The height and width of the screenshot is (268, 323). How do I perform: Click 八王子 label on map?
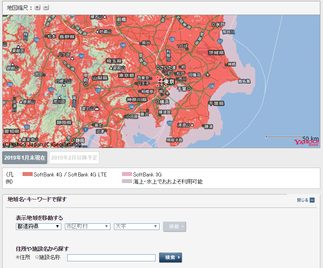click(143, 83)
